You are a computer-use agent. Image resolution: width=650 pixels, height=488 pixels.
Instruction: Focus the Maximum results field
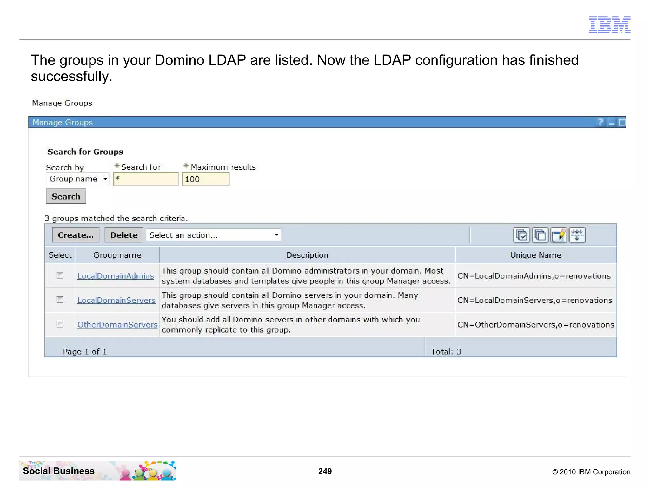point(206,179)
